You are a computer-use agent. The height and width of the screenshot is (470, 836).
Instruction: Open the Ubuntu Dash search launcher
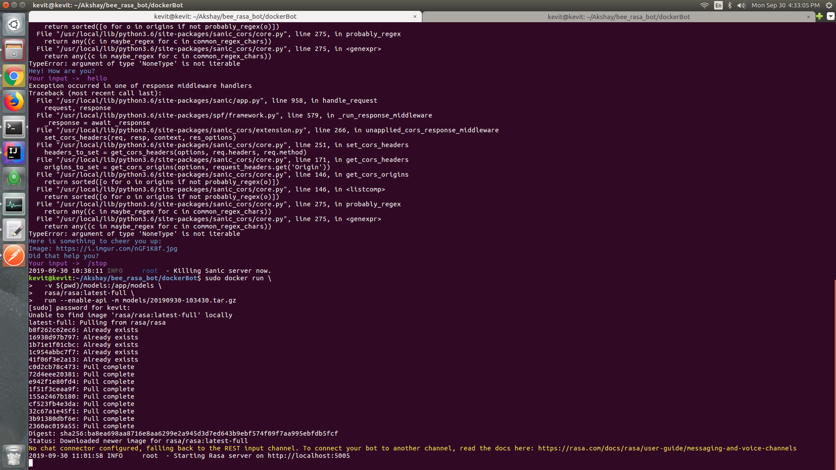point(14,24)
